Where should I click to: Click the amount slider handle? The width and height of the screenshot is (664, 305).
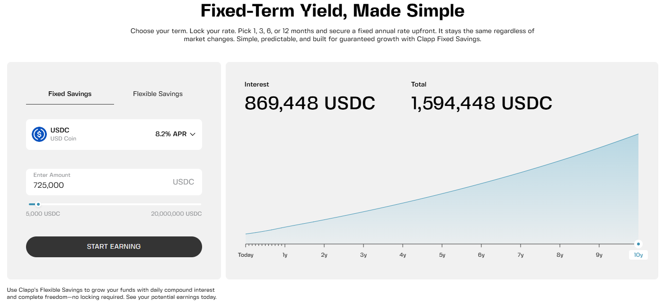point(38,204)
